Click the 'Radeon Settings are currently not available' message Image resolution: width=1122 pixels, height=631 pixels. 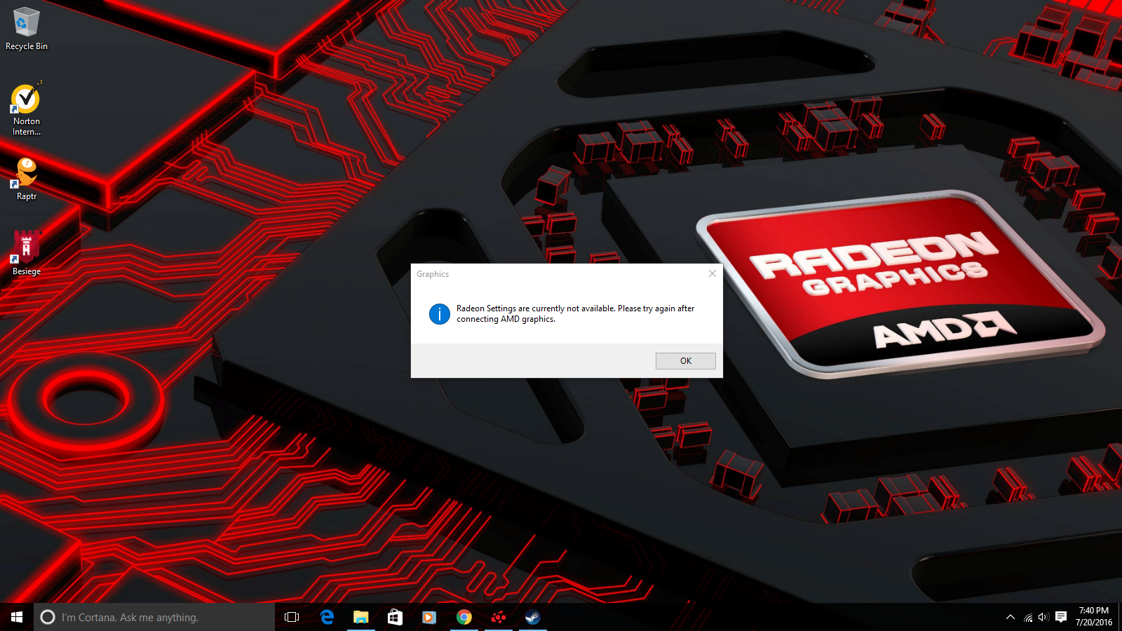(x=576, y=313)
